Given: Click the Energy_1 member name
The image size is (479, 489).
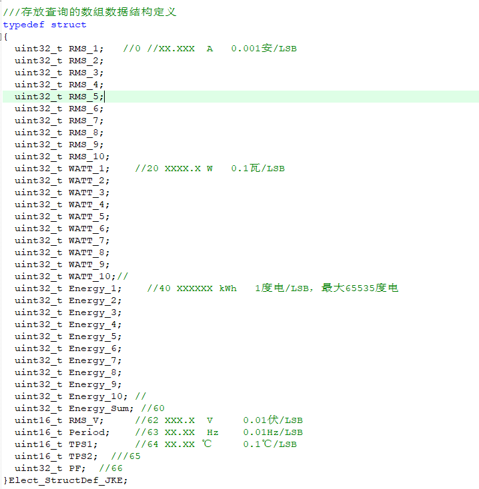Looking at the screenshot, I should pyautogui.click(x=95, y=288).
